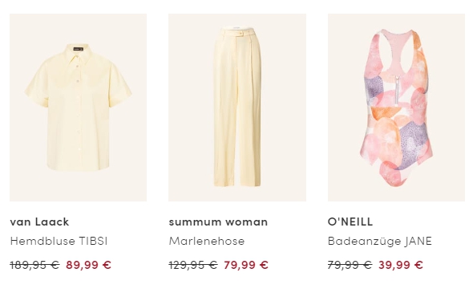Open the Hemdbluse TIBSI product title

[x=59, y=241]
